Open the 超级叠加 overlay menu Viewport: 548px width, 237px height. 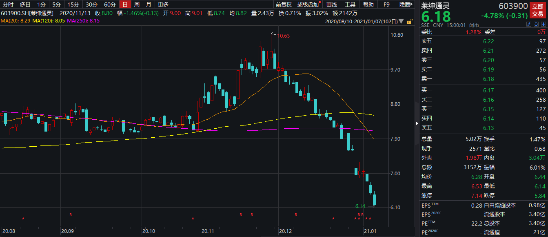(x=308, y=5)
